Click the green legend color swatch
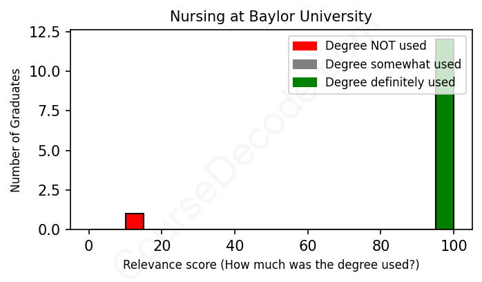This screenshot has width=482, height=282. click(305, 82)
